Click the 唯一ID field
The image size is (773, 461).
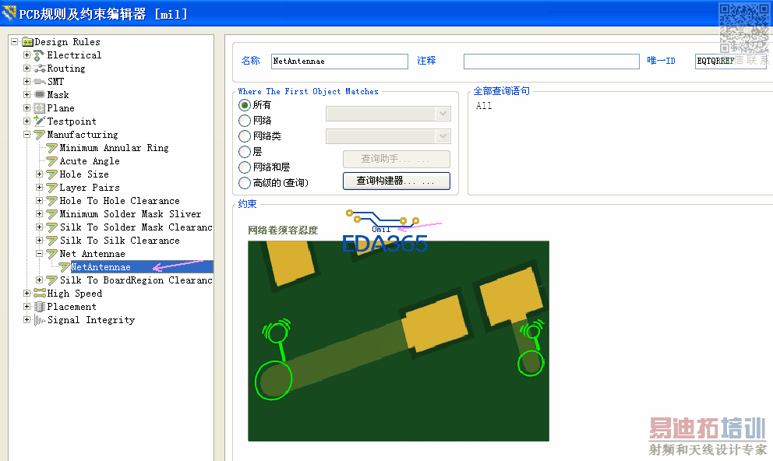pos(731,61)
